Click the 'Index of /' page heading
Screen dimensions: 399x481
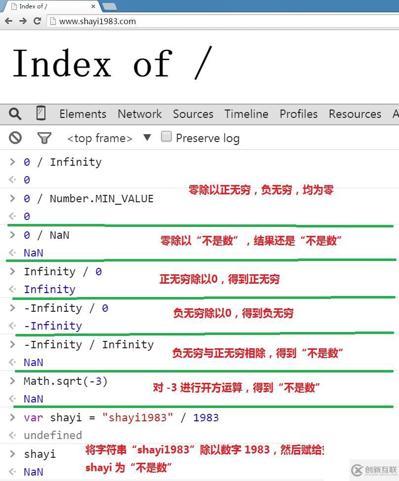click(112, 64)
